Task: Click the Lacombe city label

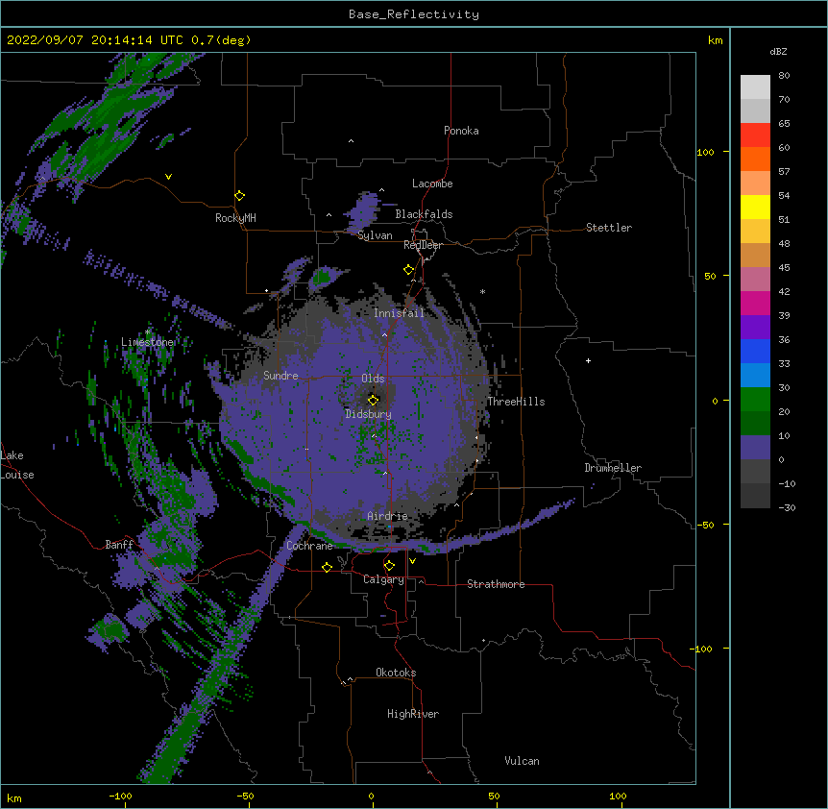Action: pyautogui.click(x=432, y=184)
